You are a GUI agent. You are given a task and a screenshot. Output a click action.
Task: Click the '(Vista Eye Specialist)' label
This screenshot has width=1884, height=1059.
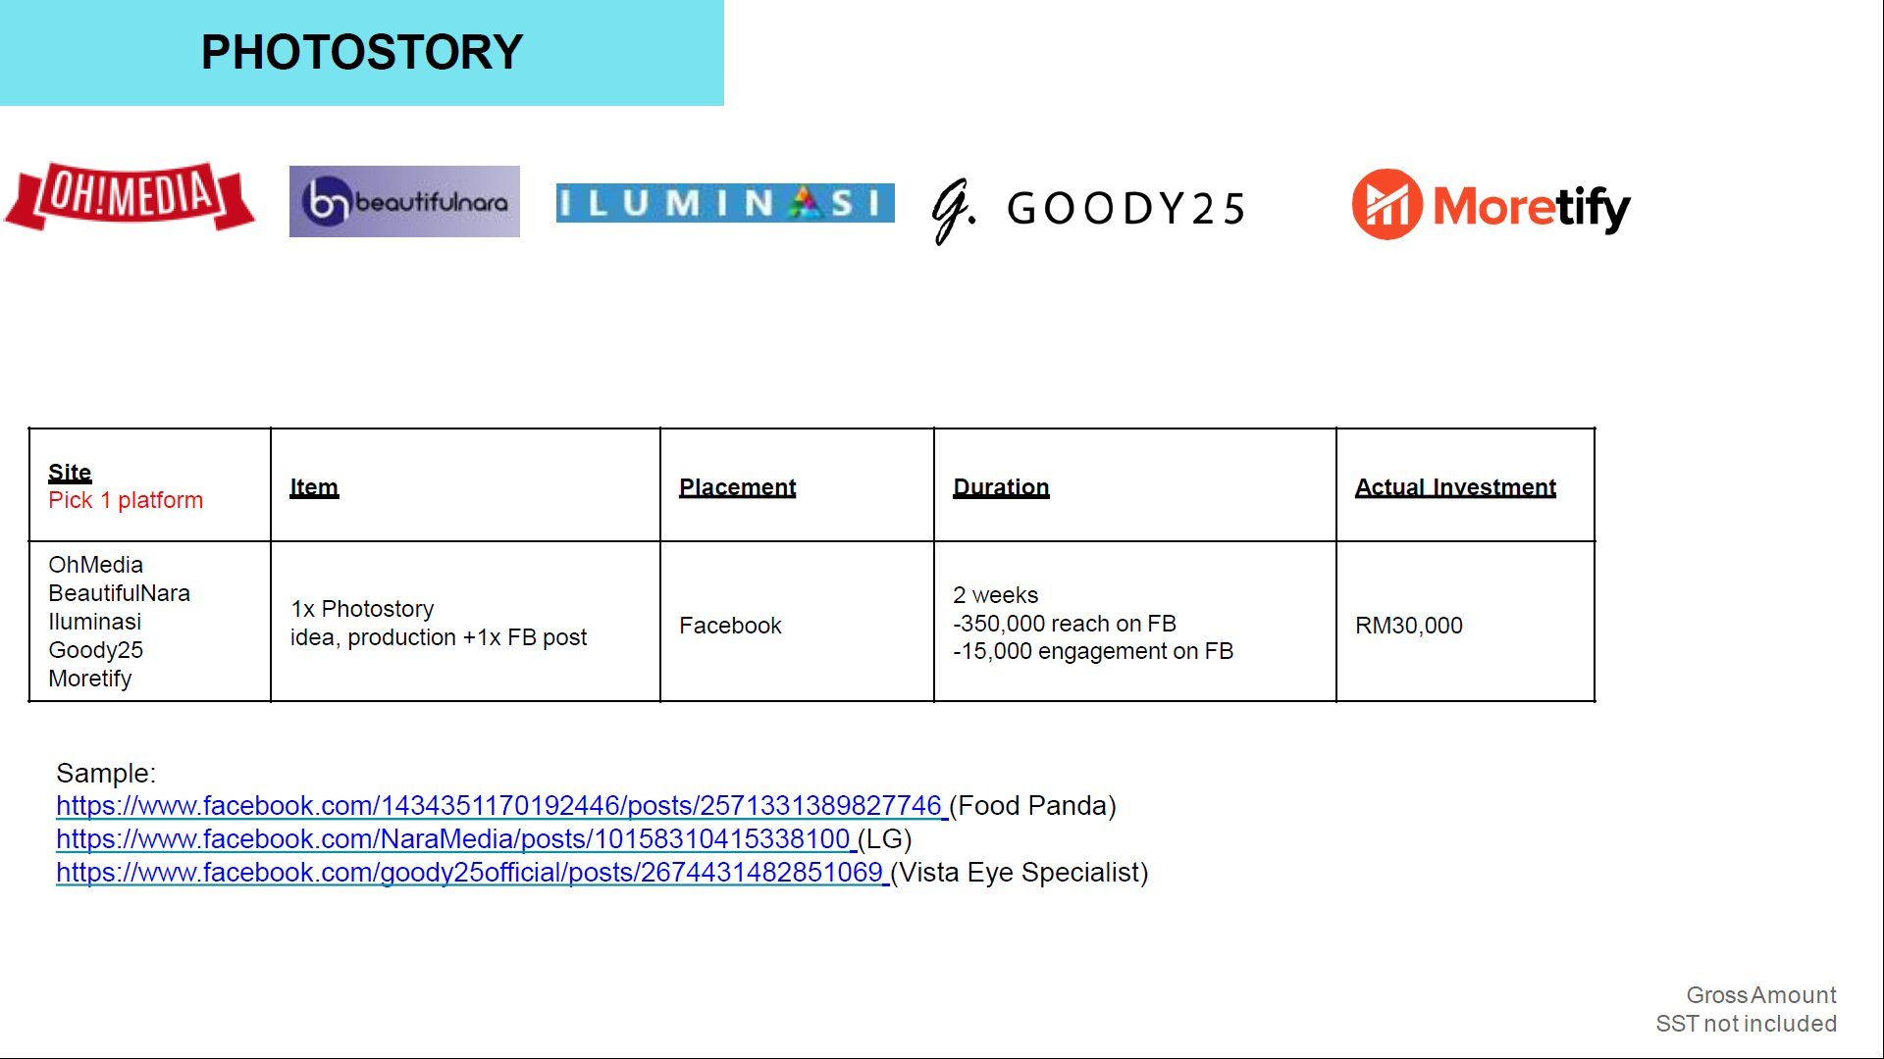[x=1020, y=873]
